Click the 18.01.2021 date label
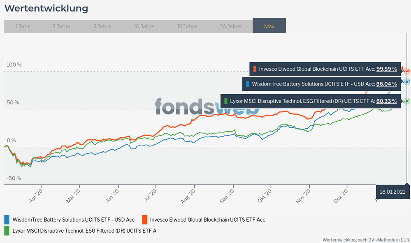The image size is (411, 243). pos(393,192)
